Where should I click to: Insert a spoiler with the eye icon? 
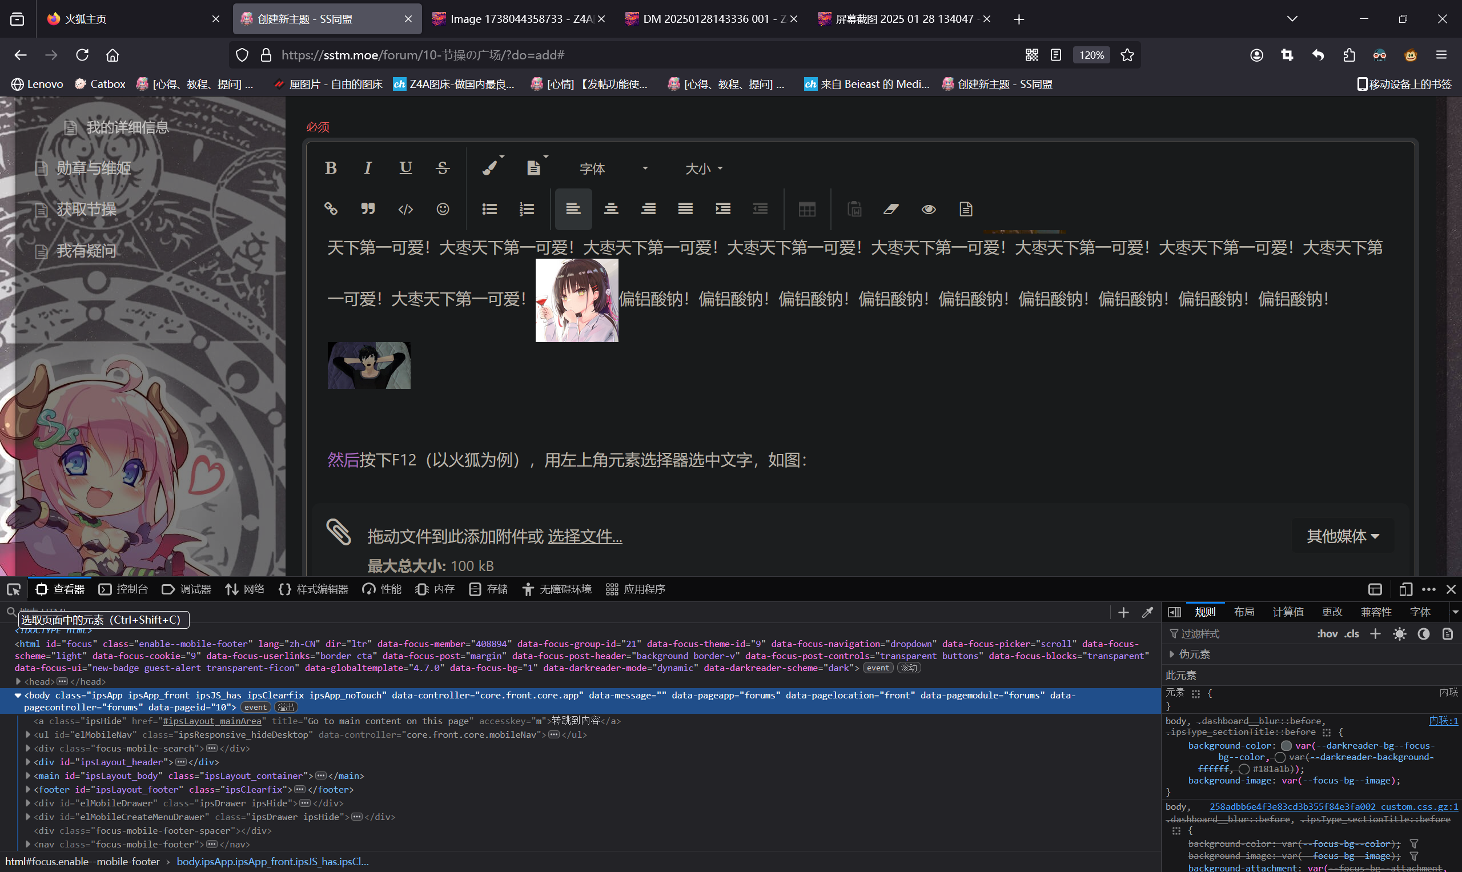pyautogui.click(x=929, y=209)
